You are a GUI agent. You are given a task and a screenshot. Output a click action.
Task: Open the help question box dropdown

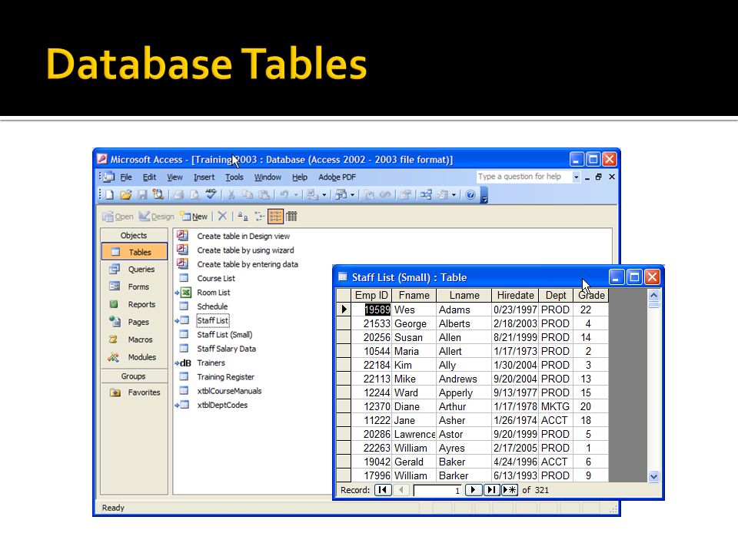pyautogui.click(x=576, y=177)
